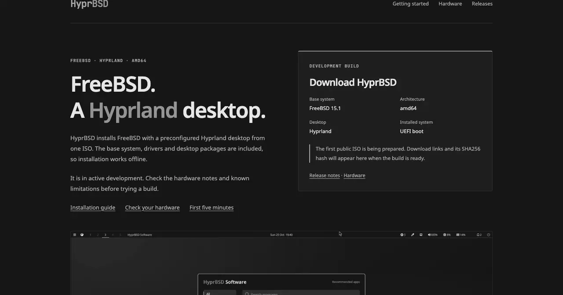Open the Installation guide link

coord(93,208)
